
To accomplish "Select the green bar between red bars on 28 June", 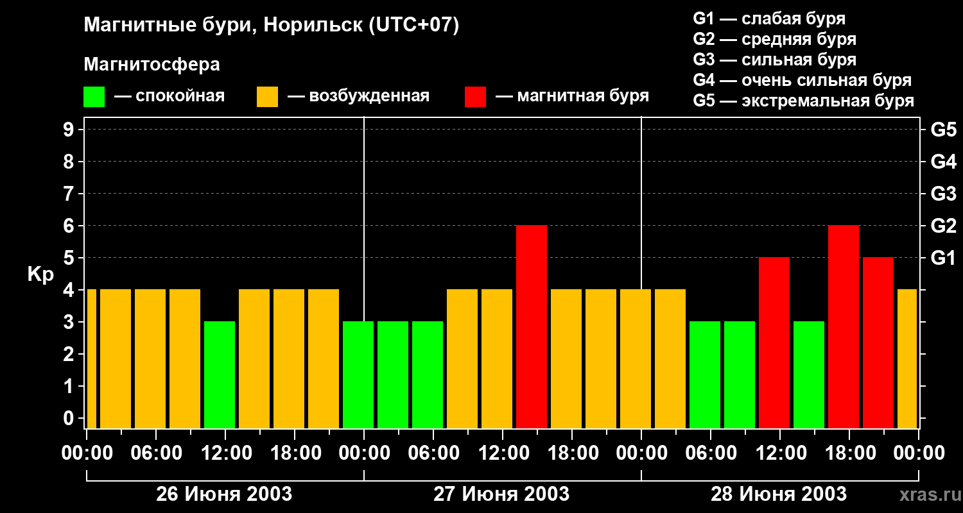I will [809, 375].
